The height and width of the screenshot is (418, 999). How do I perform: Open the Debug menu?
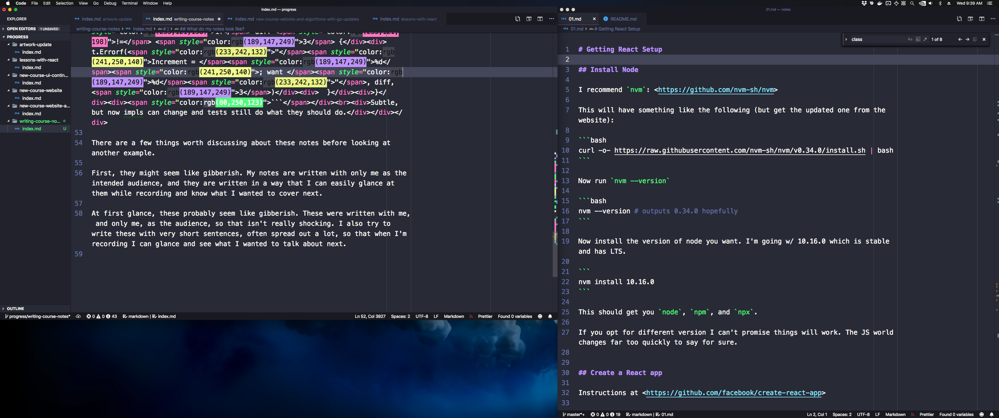(110, 3)
